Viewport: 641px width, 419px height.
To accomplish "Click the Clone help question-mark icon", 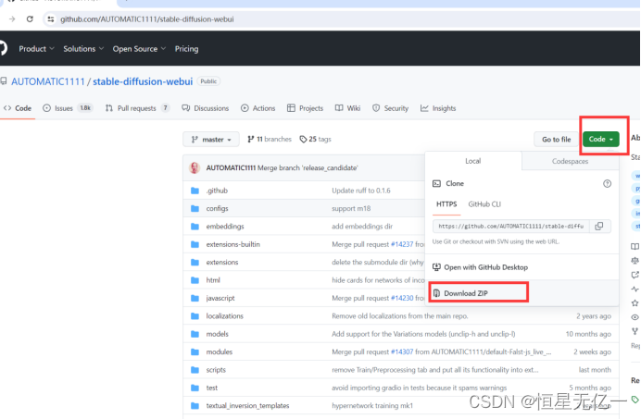I will click(607, 184).
